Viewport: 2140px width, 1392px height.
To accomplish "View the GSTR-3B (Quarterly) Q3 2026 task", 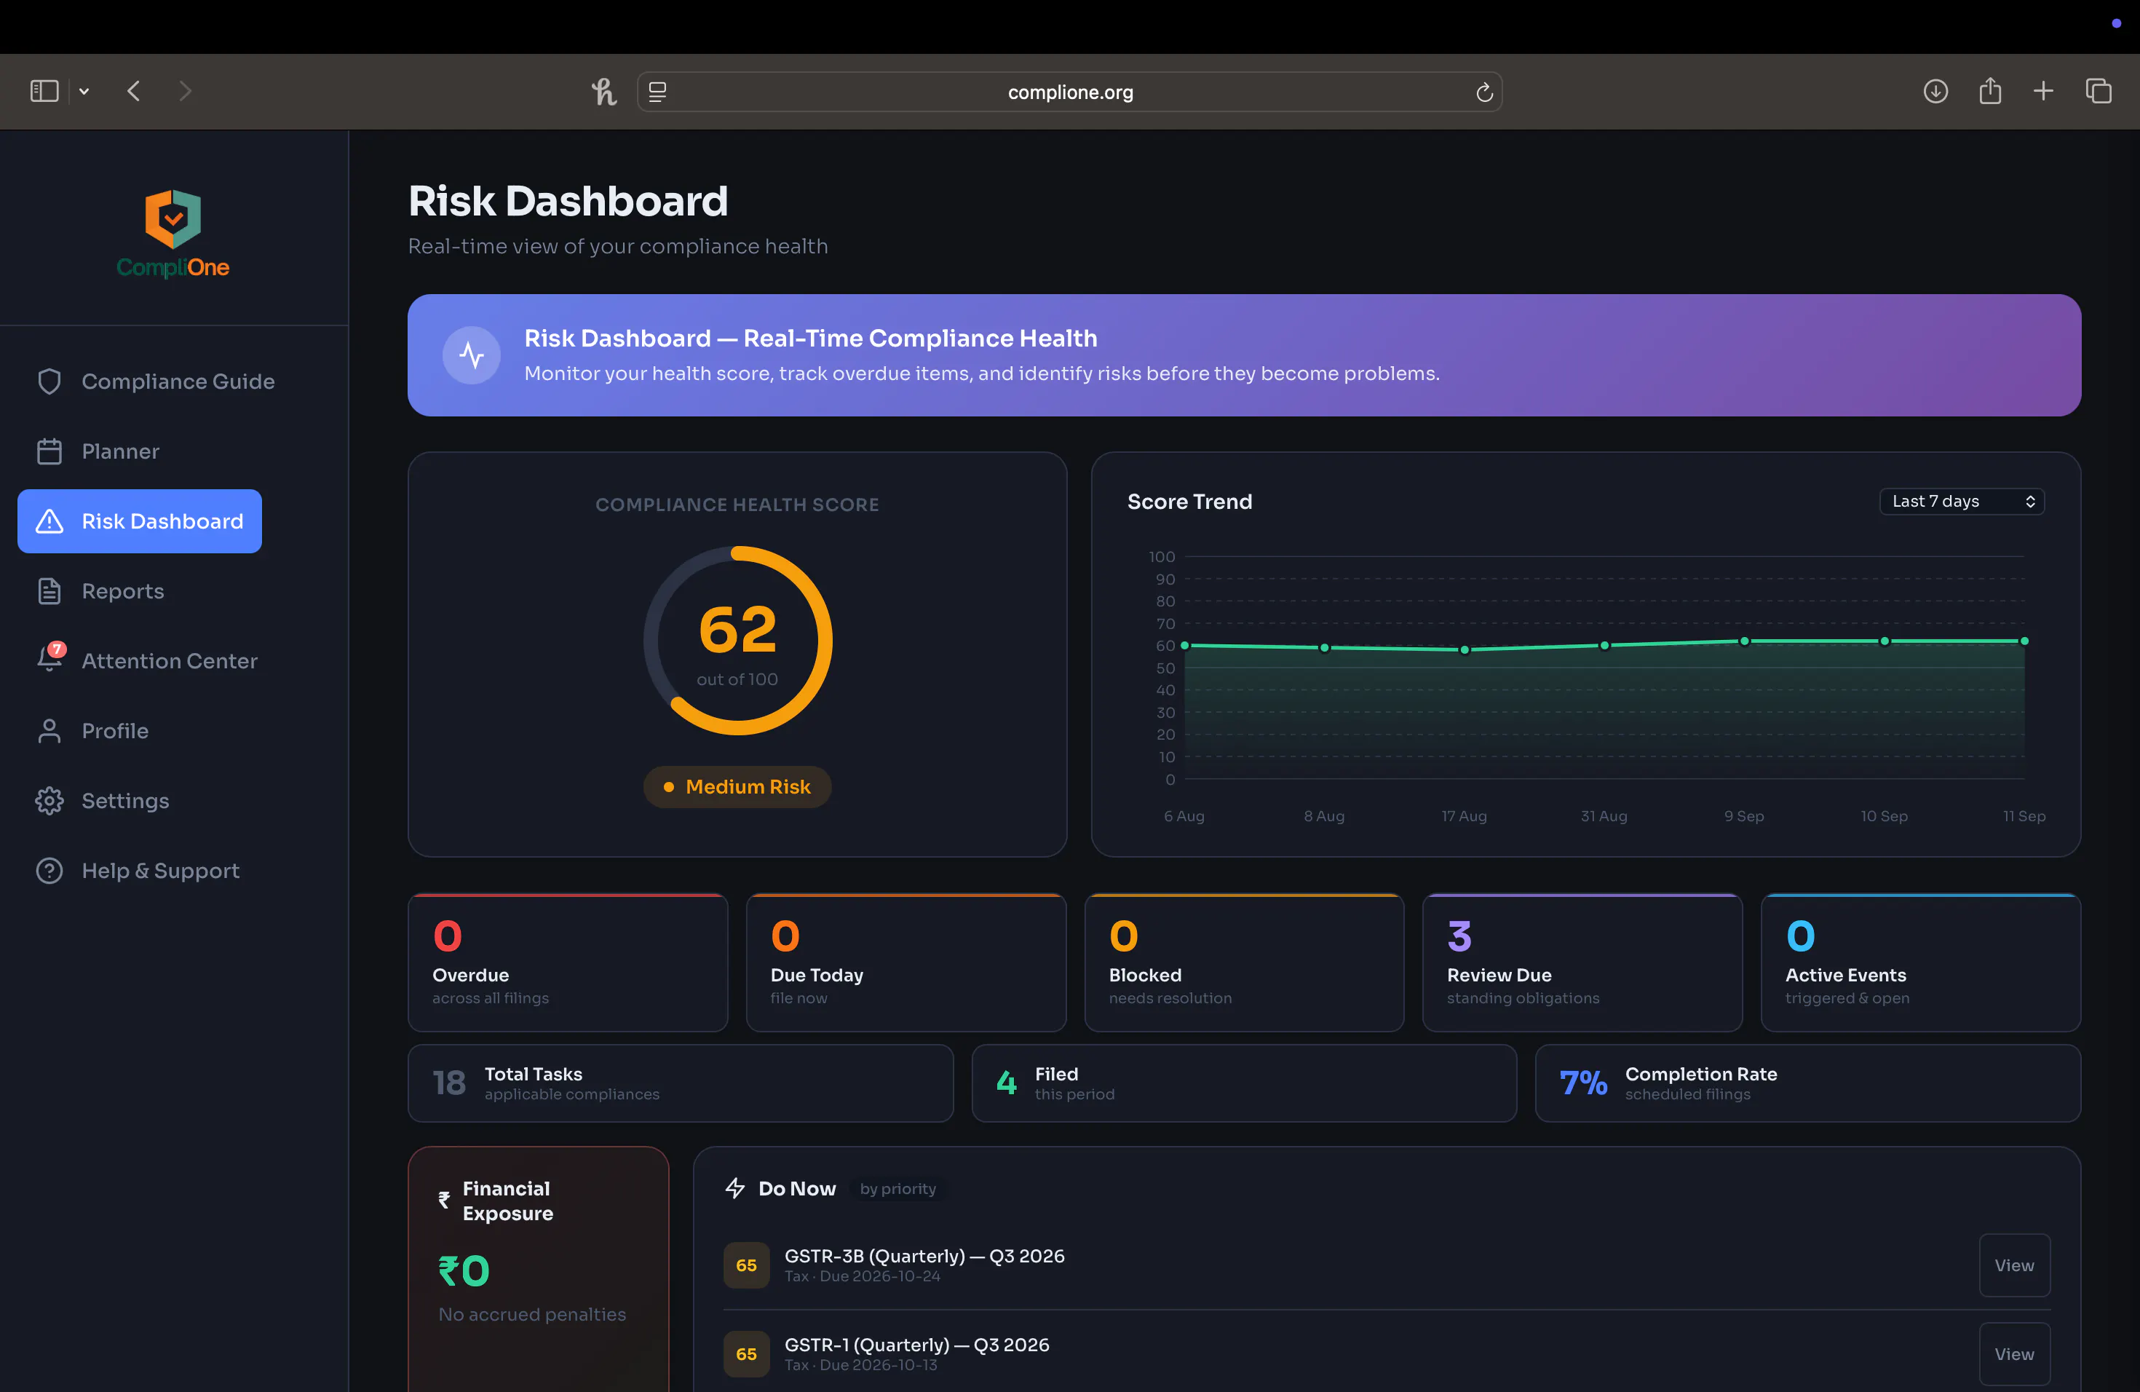I will coord(2014,1265).
